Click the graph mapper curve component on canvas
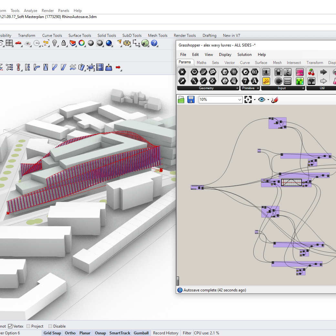This screenshot has height=336, width=336. click(291, 183)
